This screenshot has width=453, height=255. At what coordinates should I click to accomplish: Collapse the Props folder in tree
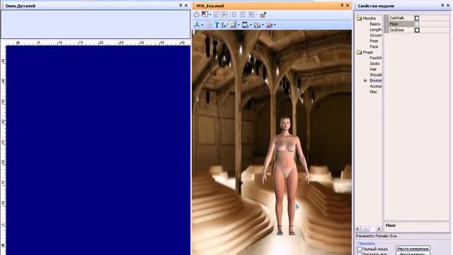[359, 52]
